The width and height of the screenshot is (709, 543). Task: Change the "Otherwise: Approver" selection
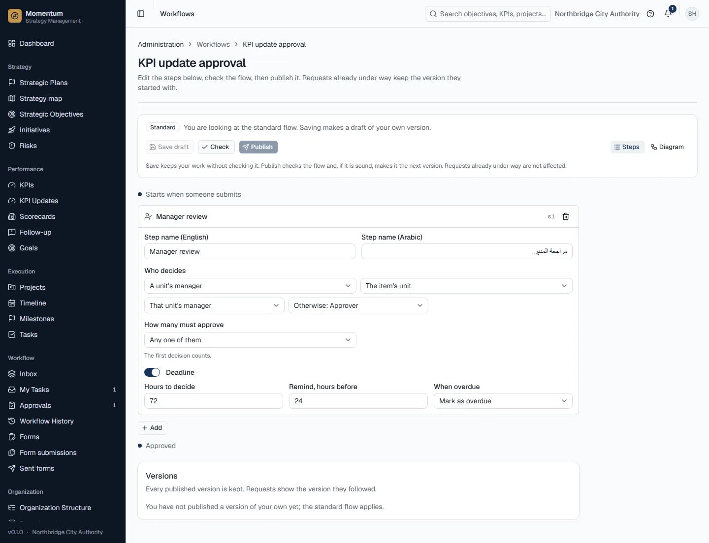pos(358,305)
